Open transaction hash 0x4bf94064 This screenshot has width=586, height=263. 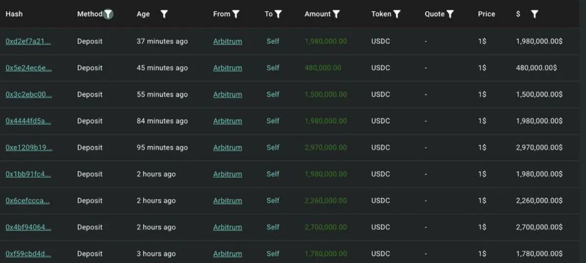click(28, 227)
